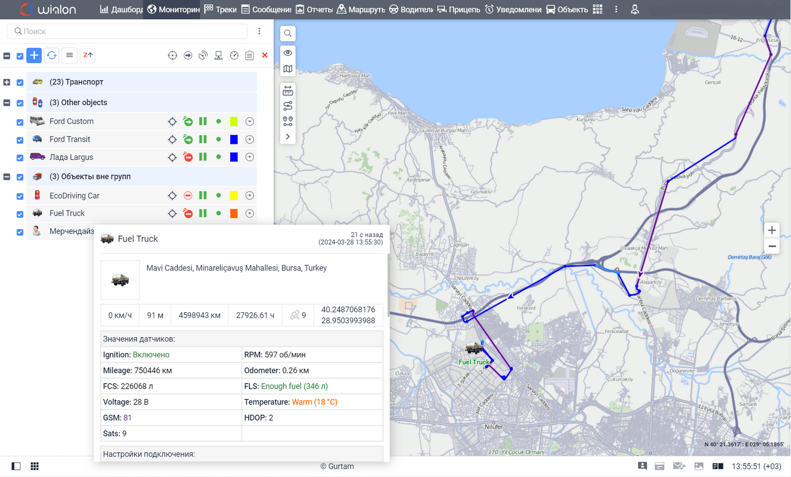
Task: Click the red X remove icon
Action: click(x=265, y=55)
